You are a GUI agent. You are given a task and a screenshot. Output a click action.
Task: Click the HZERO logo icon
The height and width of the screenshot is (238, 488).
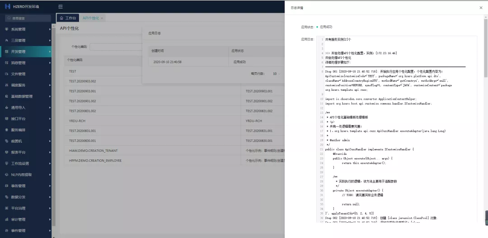coord(7,7)
